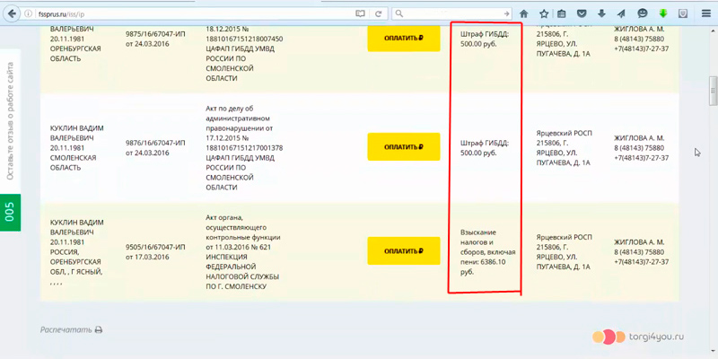The image size is (718, 359).
Task: Click the green download manager arrow
Action: point(662,13)
